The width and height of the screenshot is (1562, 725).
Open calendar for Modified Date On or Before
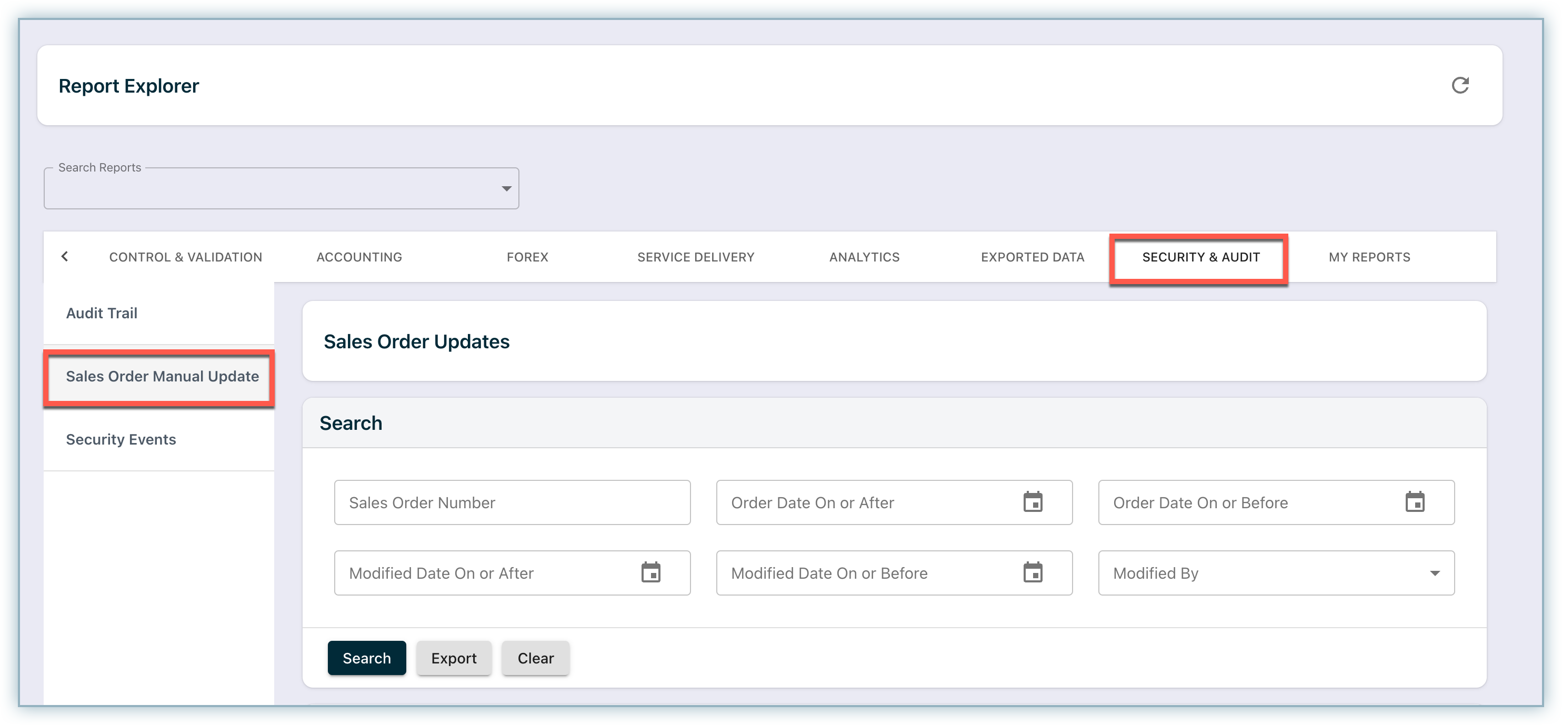(x=1033, y=572)
